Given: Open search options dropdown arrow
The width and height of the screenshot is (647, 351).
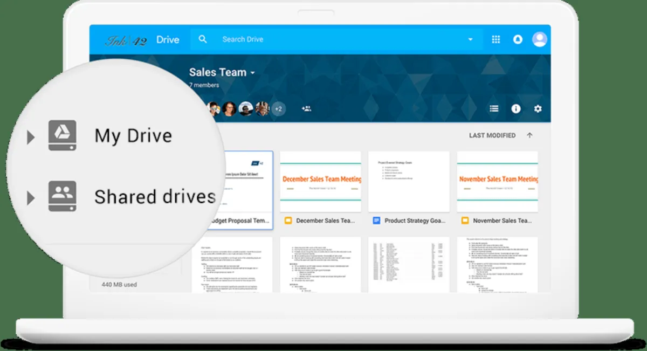Looking at the screenshot, I should point(470,39).
